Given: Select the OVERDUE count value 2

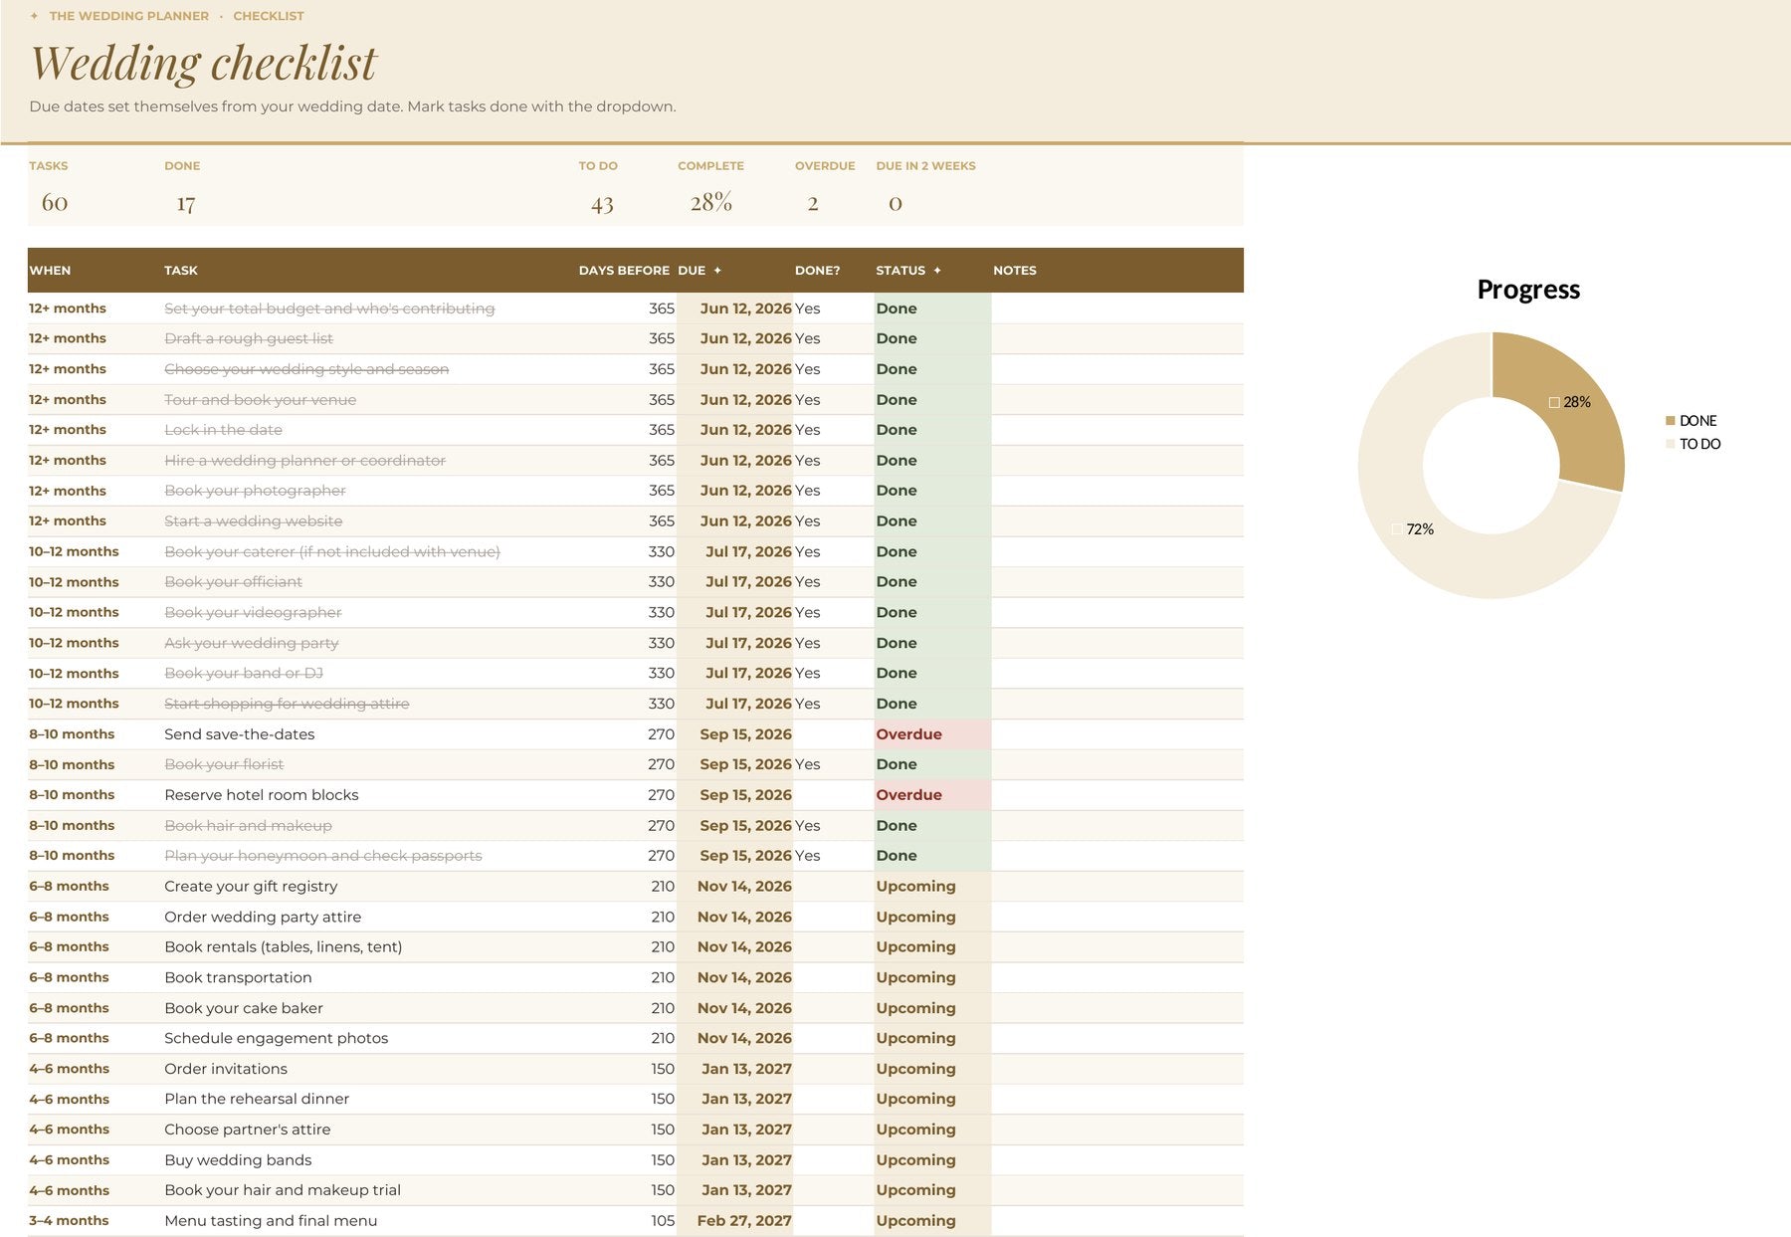Looking at the screenshot, I should point(813,203).
